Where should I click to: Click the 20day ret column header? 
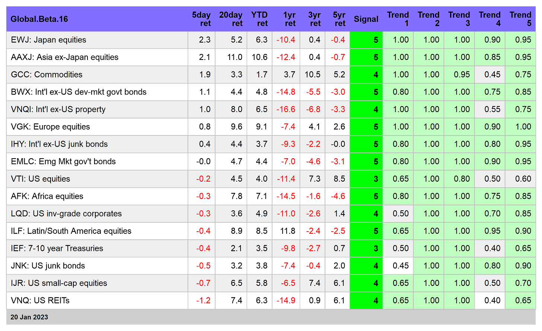click(x=231, y=19)
